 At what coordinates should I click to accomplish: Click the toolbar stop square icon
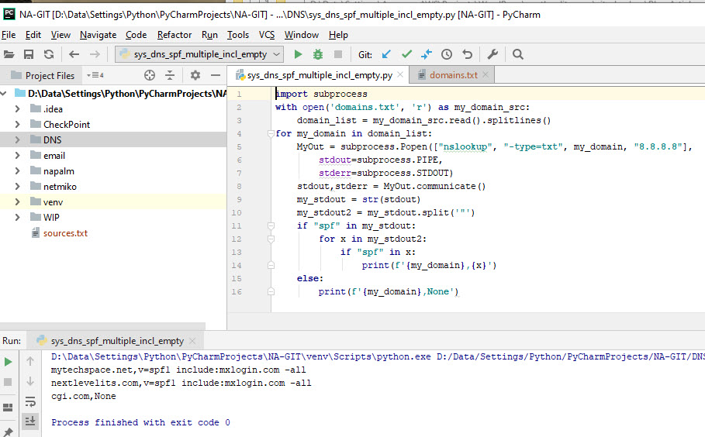(x=338, y=54)
